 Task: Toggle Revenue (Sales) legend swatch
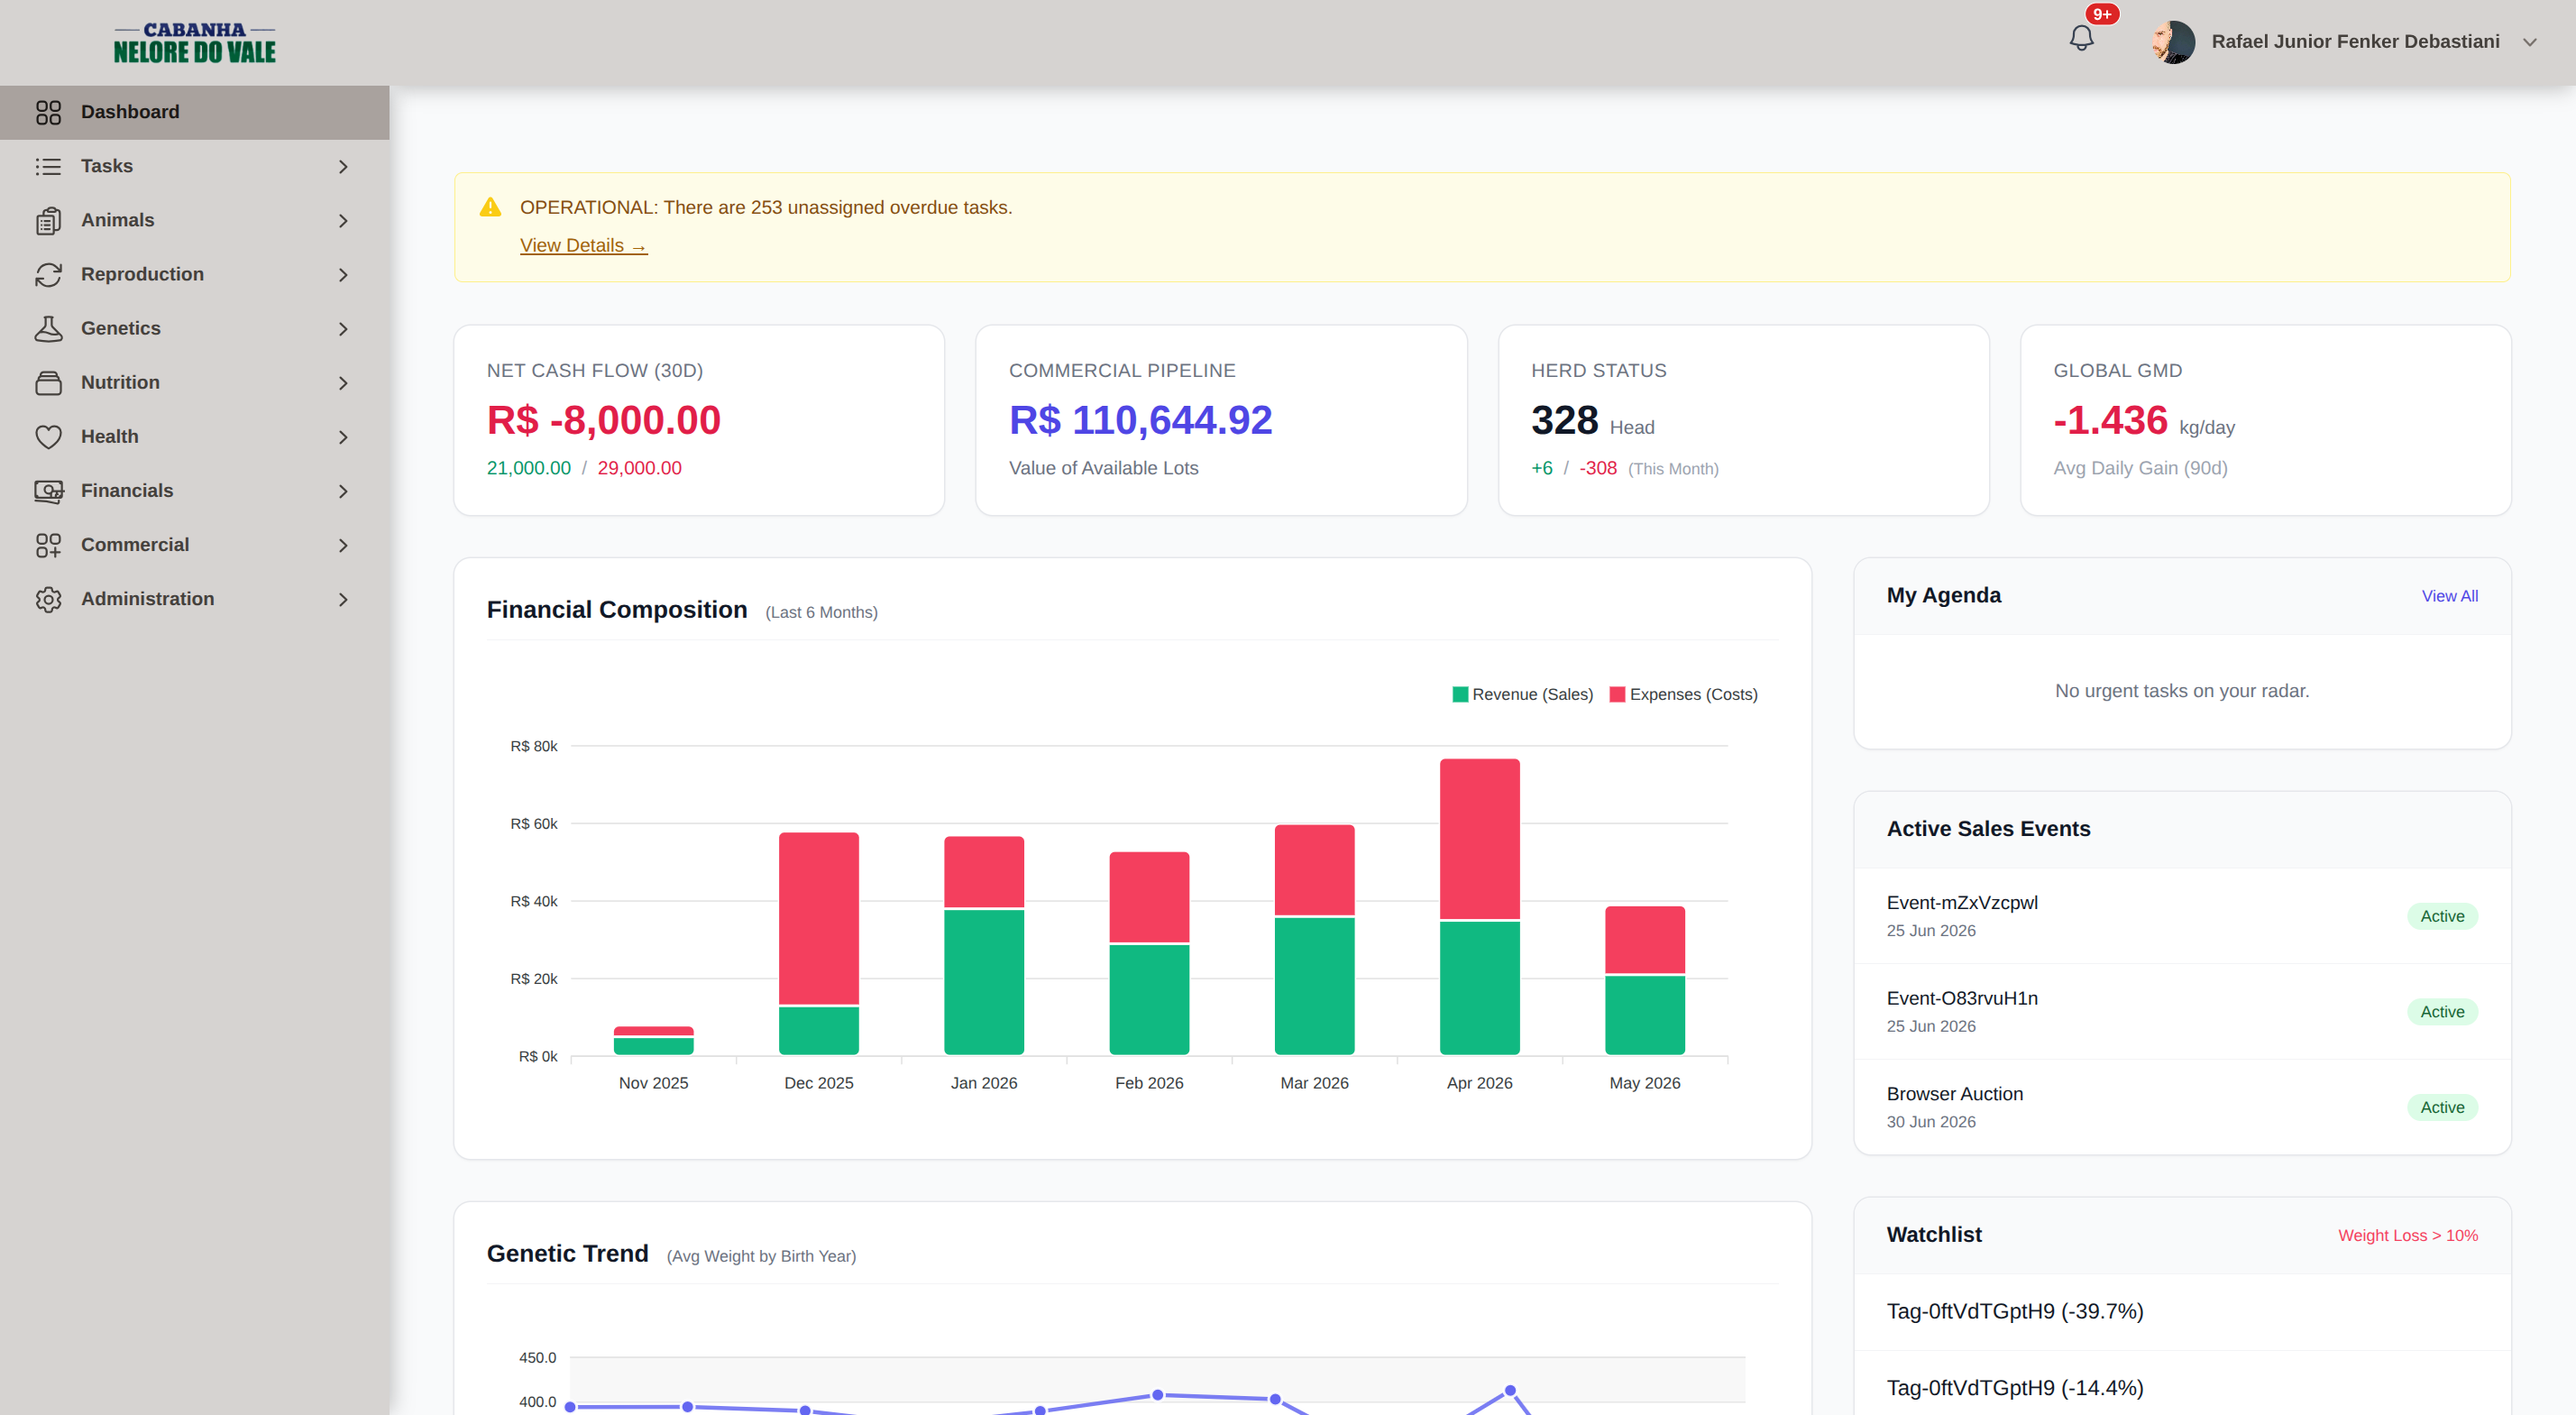coord(1460,694)
